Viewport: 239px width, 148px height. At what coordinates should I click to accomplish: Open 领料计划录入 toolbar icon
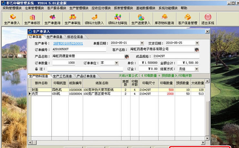(94, 19)
